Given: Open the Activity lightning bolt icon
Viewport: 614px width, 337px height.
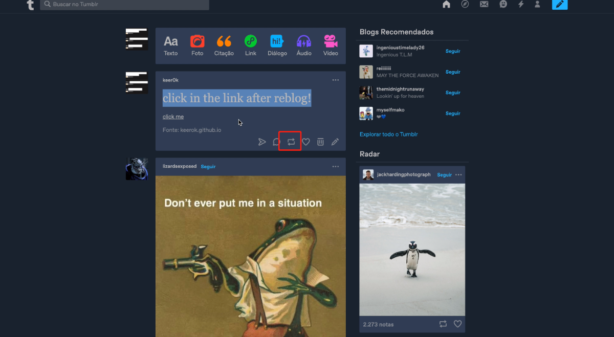Looking at the screenshot, I should (521, 4).
